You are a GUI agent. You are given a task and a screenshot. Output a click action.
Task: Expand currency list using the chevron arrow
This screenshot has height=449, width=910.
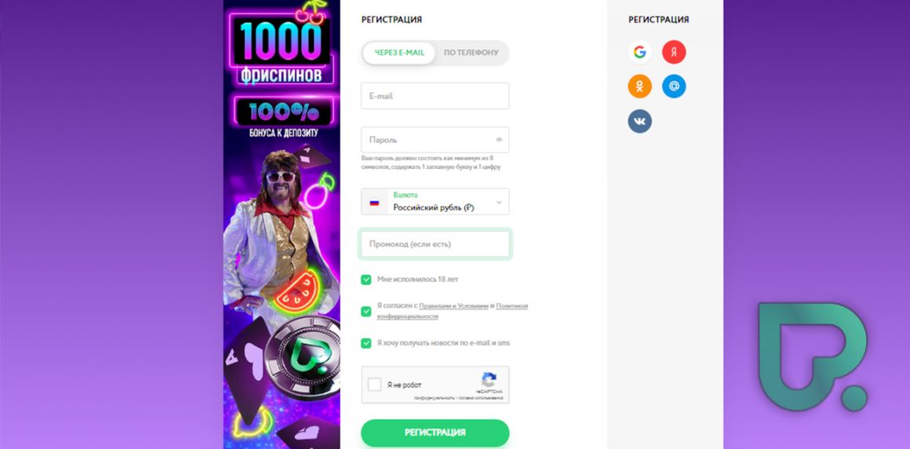pos(499,203)
